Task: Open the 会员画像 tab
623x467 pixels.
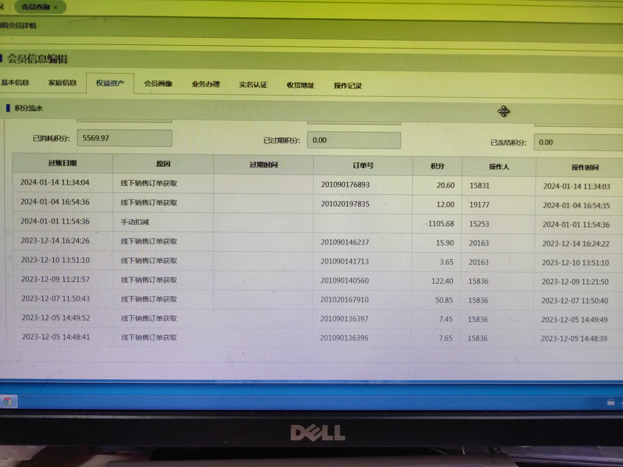Action: [158, 84]
